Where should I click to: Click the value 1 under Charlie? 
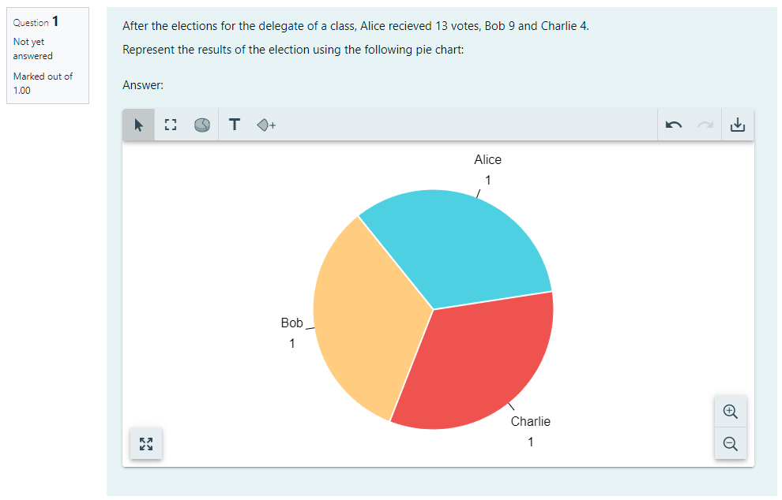531,442
